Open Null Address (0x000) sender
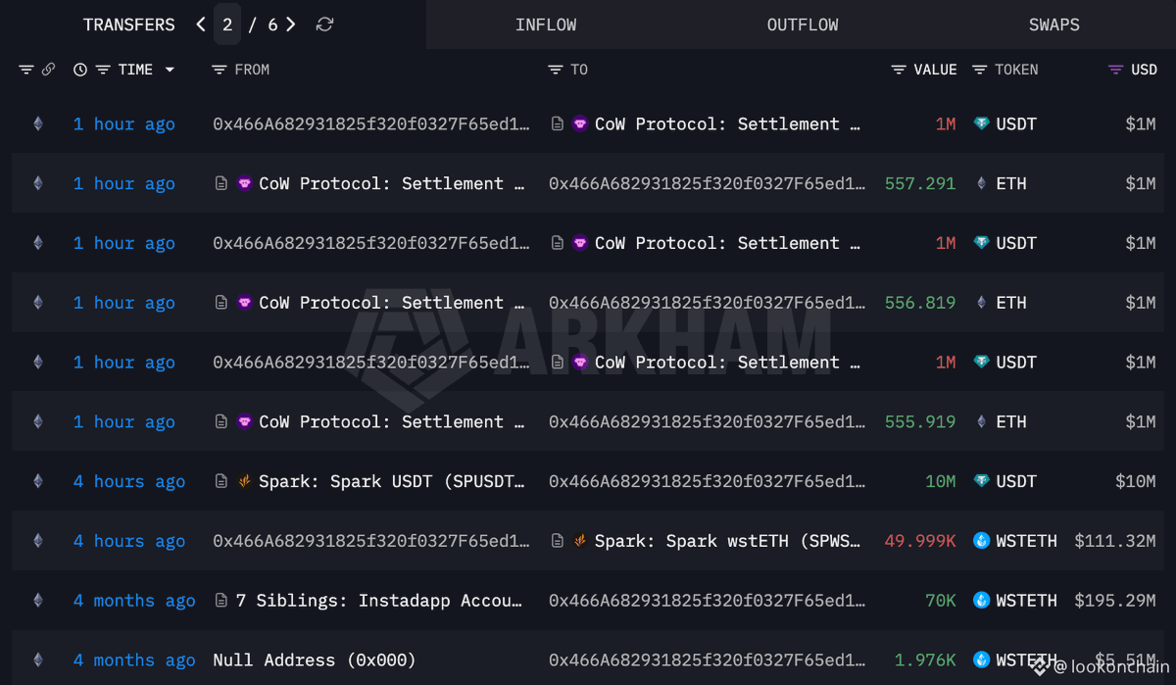The width and height of the screenshot is (1176, 685). pos(315,661)
